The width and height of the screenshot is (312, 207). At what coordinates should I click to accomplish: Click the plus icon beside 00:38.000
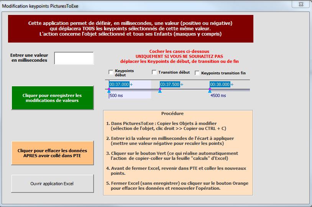pyautogui.click(x=232, y=84)
